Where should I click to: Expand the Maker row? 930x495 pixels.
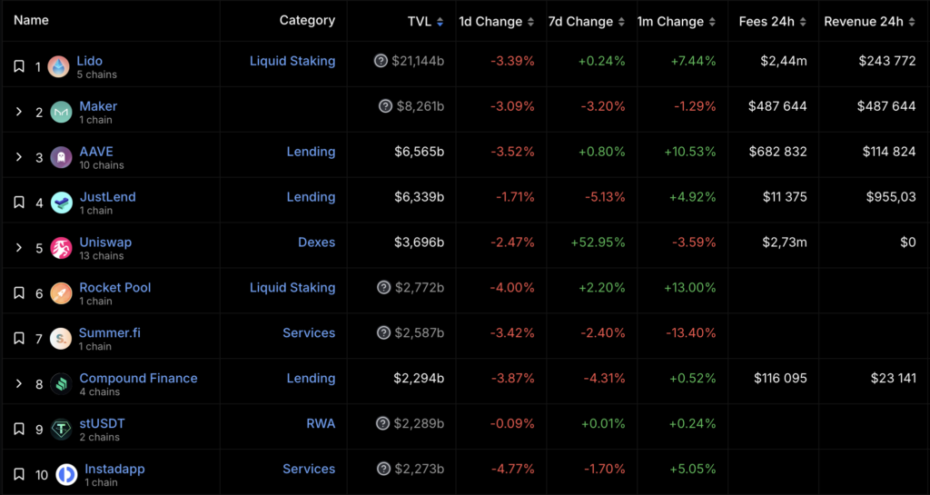click(18, 112)
